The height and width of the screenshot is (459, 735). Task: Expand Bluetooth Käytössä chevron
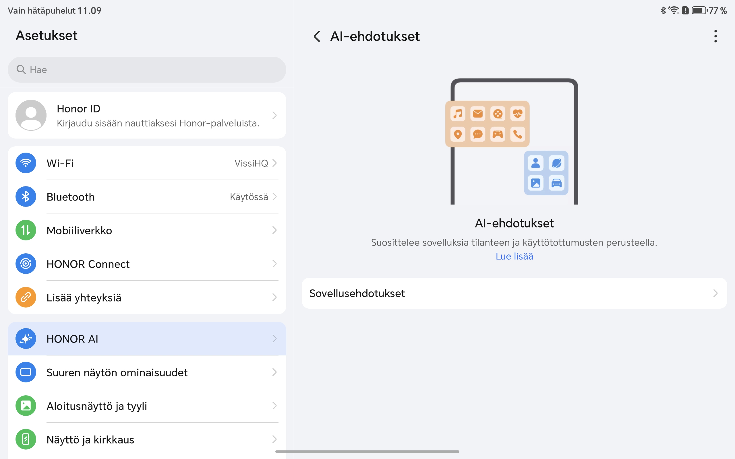[x=274, y=197]
